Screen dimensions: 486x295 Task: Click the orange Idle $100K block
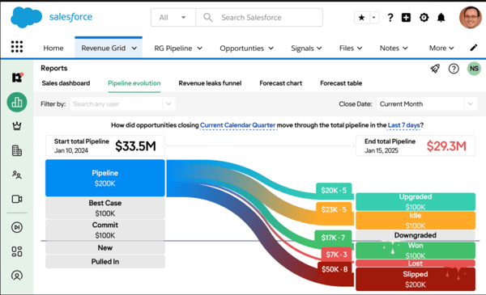pos(416,221)
